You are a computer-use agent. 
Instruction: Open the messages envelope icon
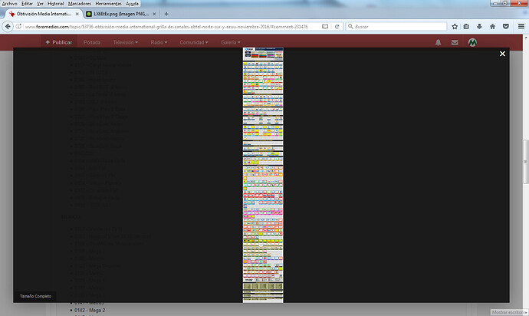(x=455, y=42)
